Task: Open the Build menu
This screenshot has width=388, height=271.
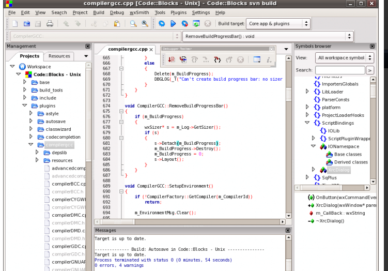Action: pos(99,12)
